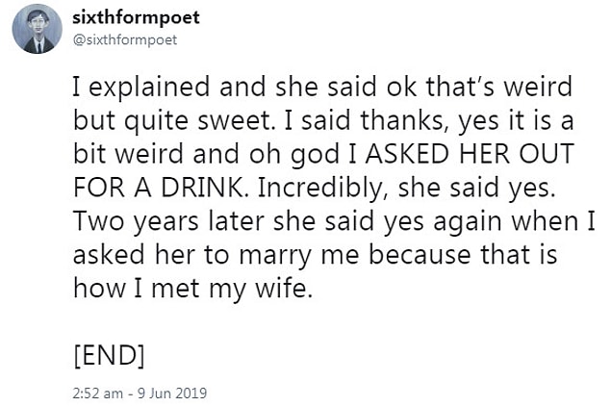Click 'Incredibly, she said yes' sentence
The image size is (611, 406).
406,188
